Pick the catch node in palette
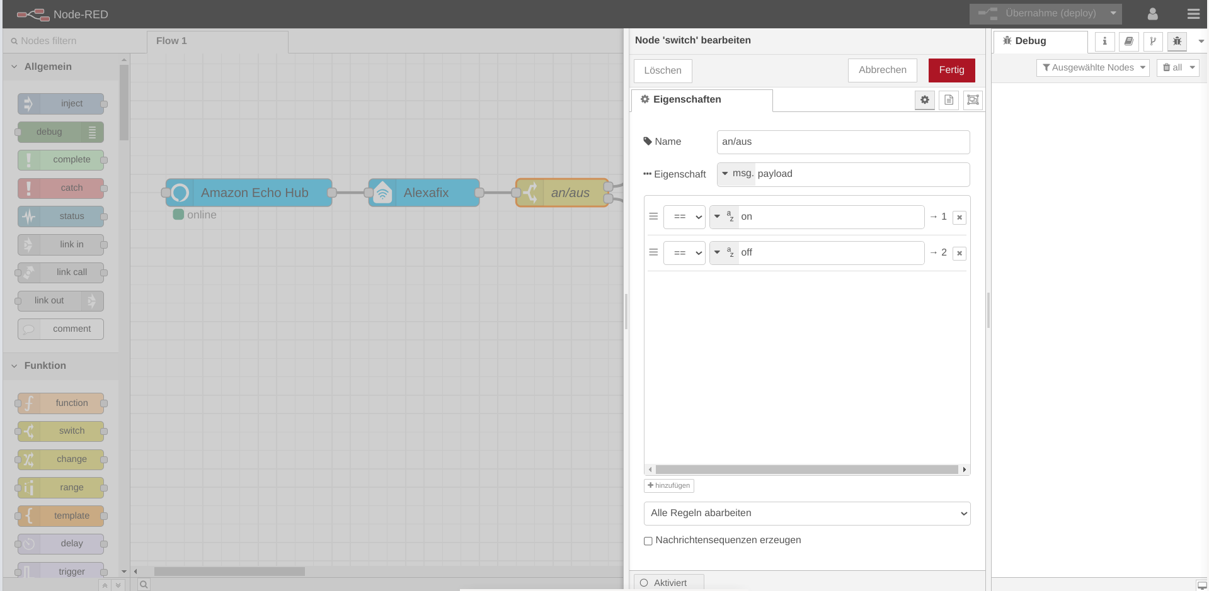The image size is (1209, 591). tap(60, 188)
